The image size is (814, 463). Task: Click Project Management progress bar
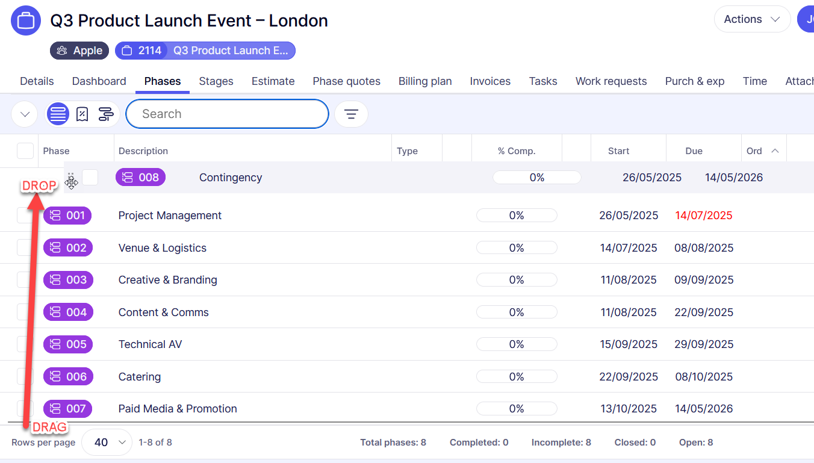click(517, 216)
